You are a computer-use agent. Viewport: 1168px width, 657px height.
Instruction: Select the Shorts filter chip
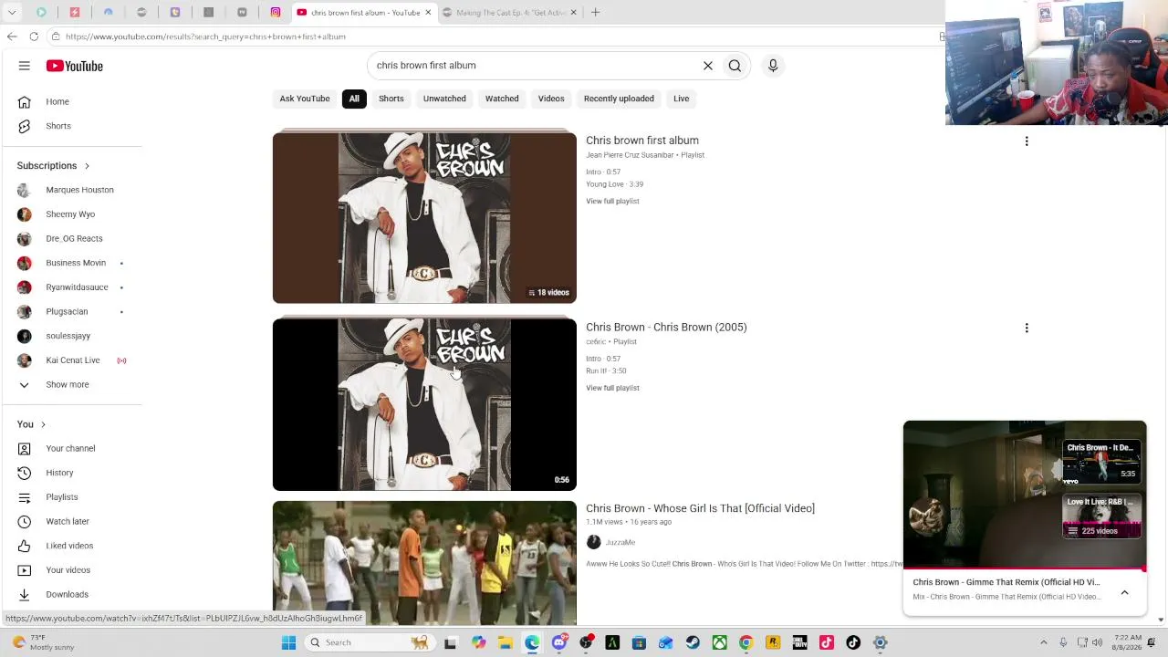[x=391, y=99]
